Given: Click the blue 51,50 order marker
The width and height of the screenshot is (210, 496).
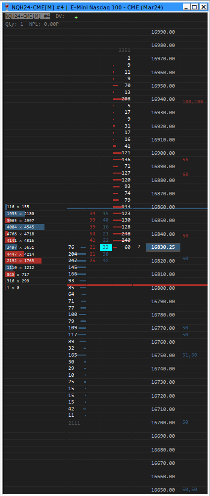Looking at the screenshot, I should pos(190,355).
